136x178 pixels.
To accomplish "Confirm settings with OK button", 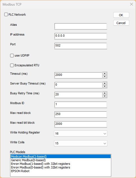I will point(121,15).
